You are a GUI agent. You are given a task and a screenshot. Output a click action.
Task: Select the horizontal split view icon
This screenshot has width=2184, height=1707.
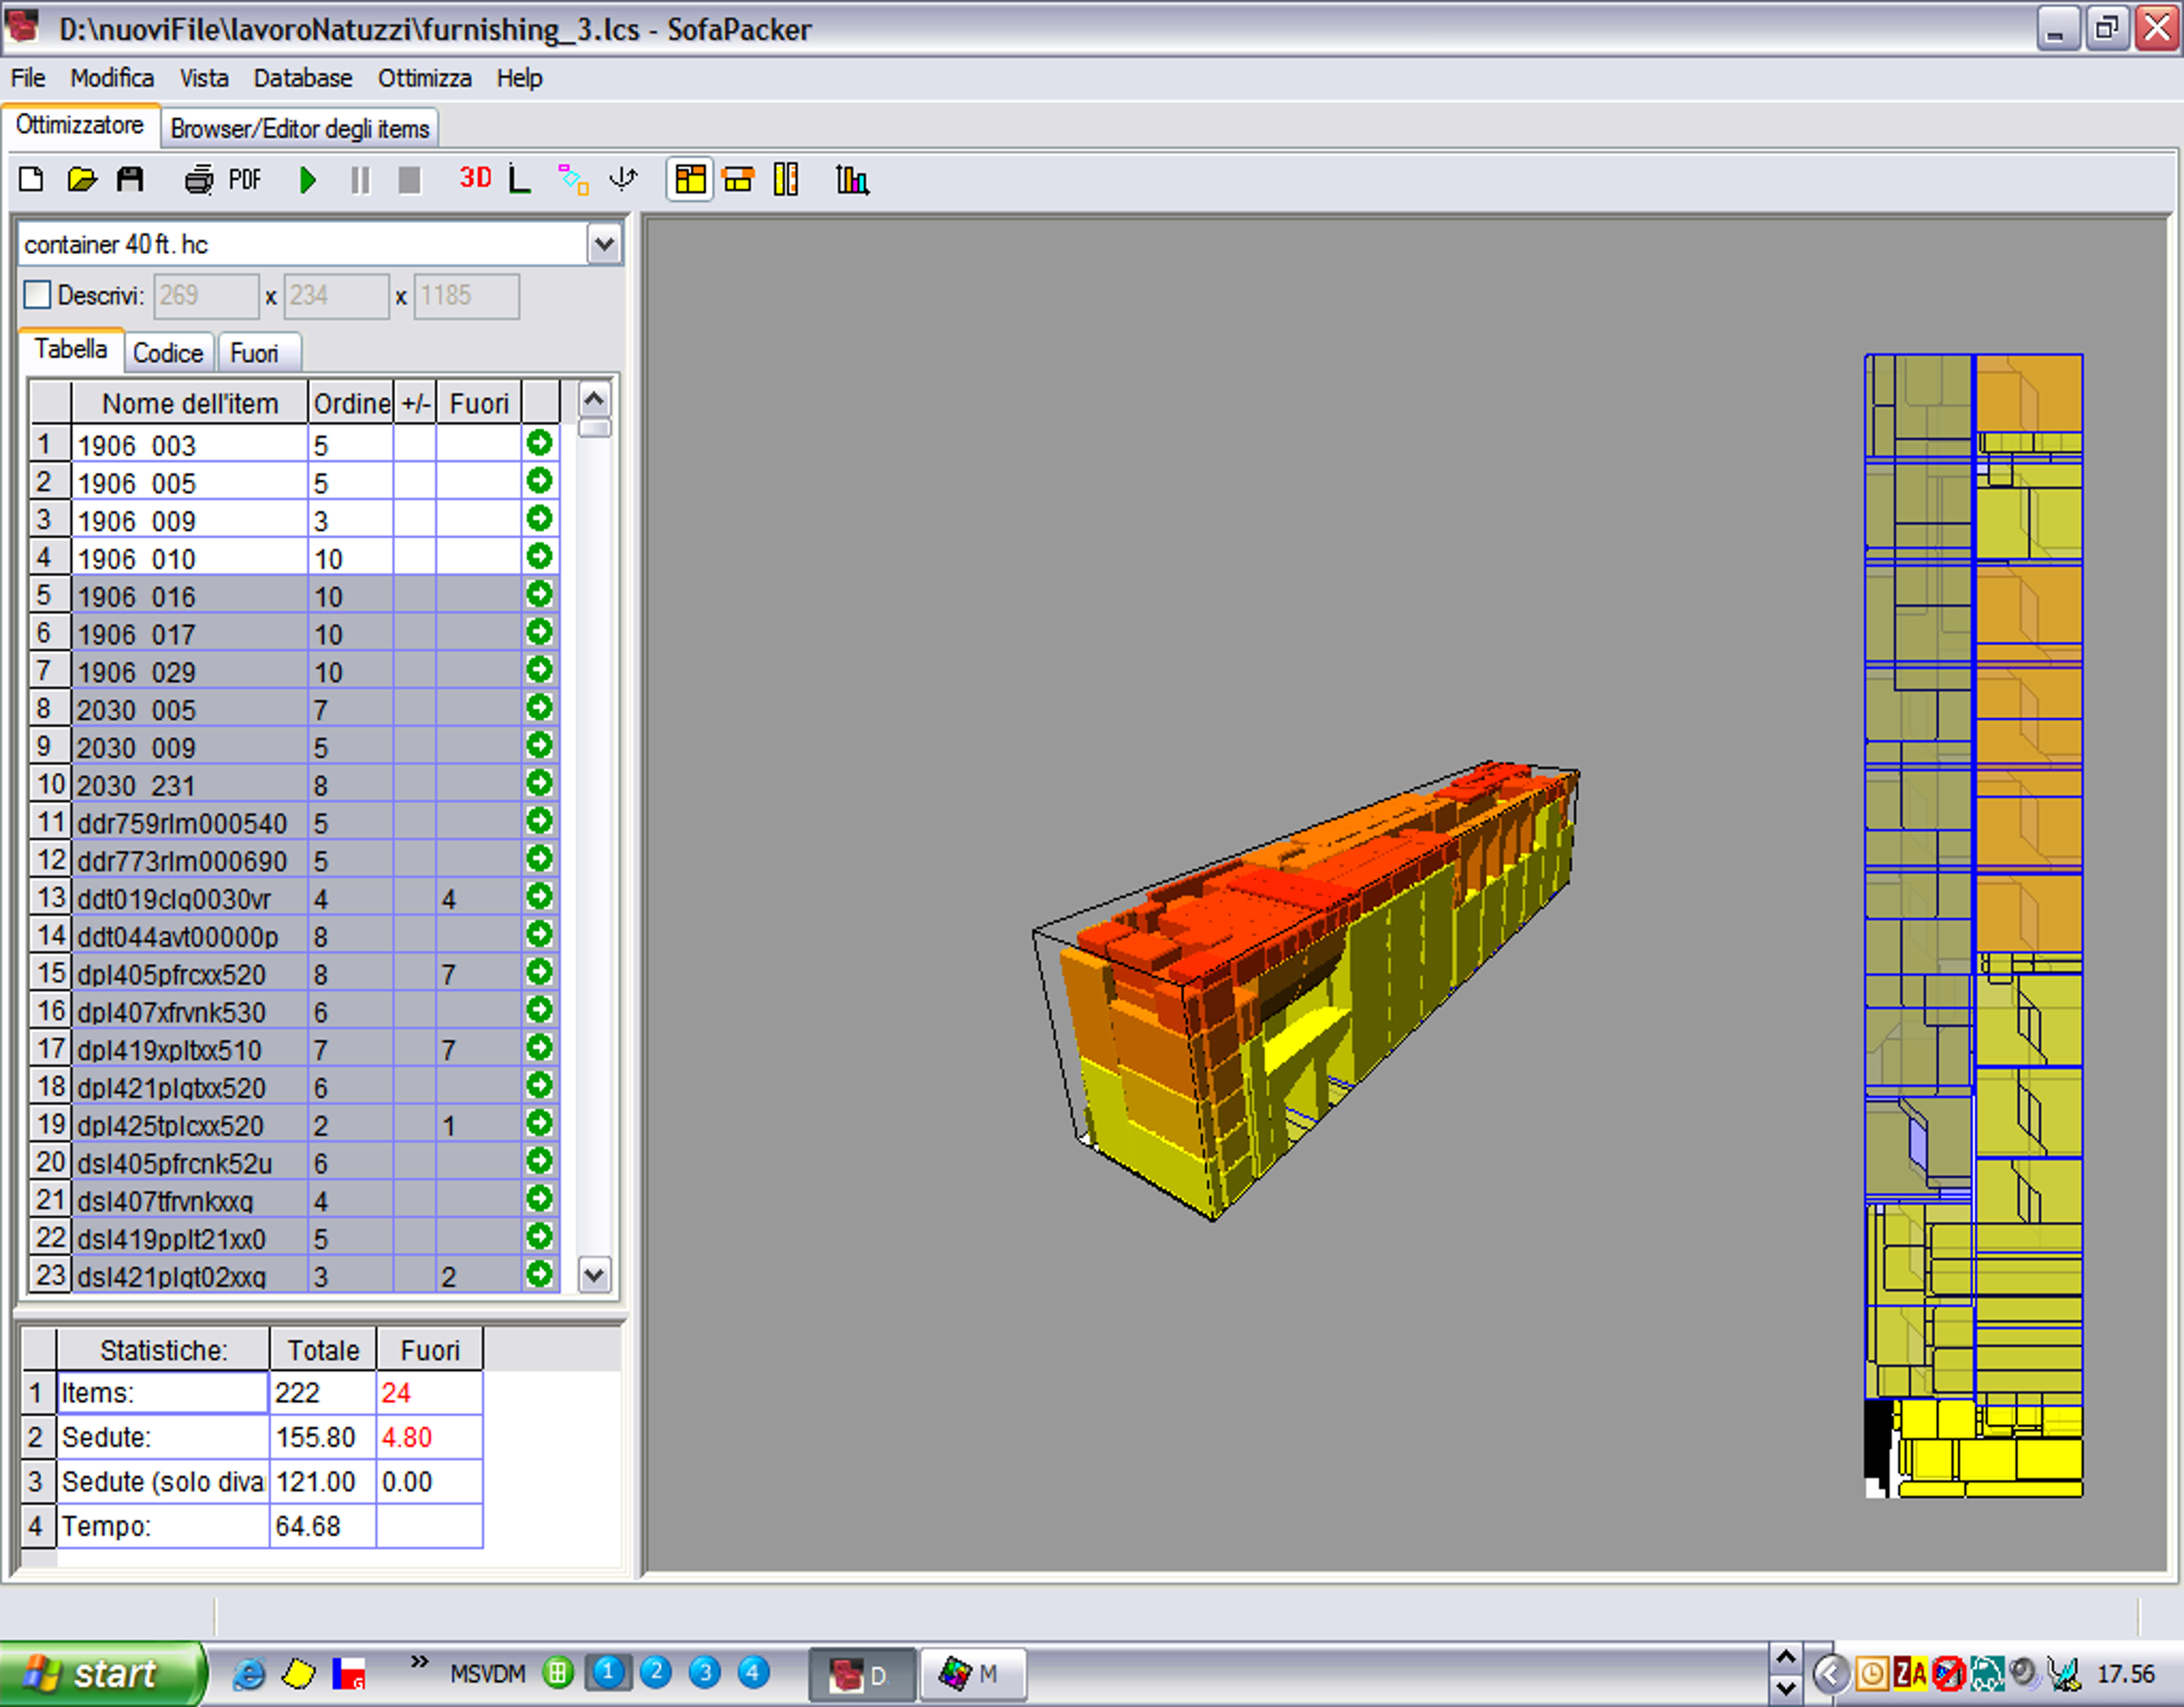[x=738, y=180]
